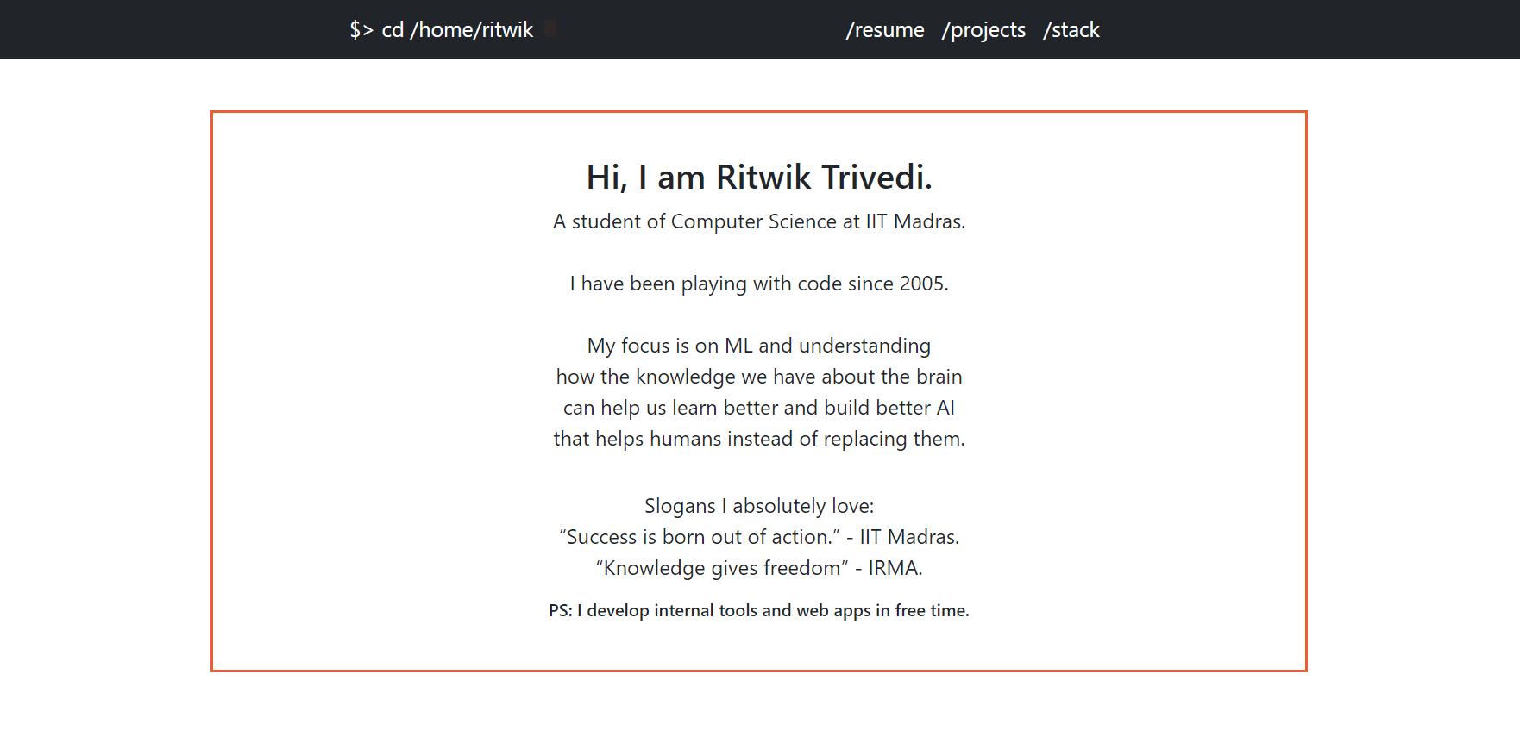Click the "can help us learn better" line

click(759, 408)
